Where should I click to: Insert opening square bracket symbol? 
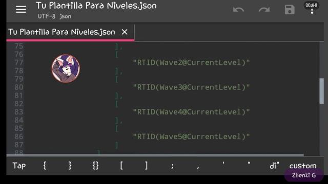click(121, 166)
